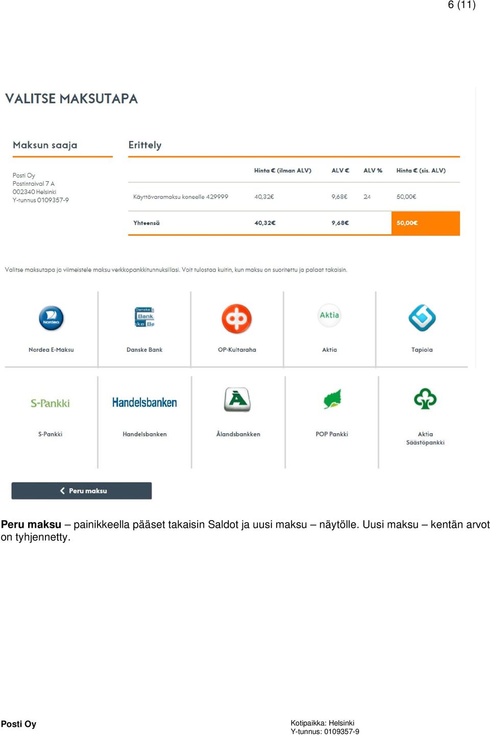The width and height of the screenshot is (490, 736).
Task: Choose the Handelsbanken blue logo
Action: [144, 402]
